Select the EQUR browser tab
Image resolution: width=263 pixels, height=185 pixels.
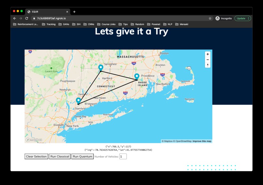point(48,12)
